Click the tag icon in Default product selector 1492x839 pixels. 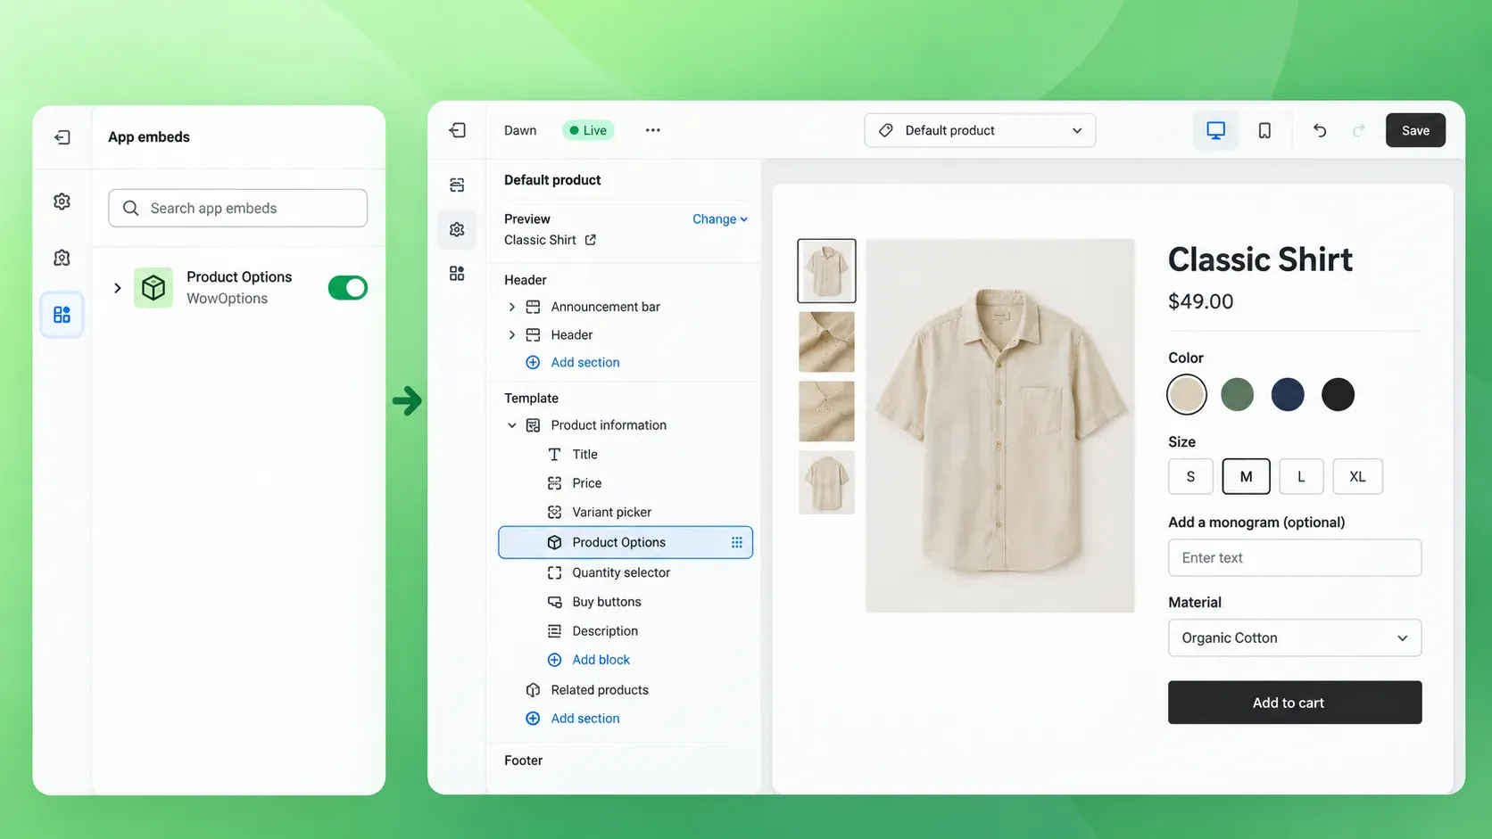pos(886,130)
